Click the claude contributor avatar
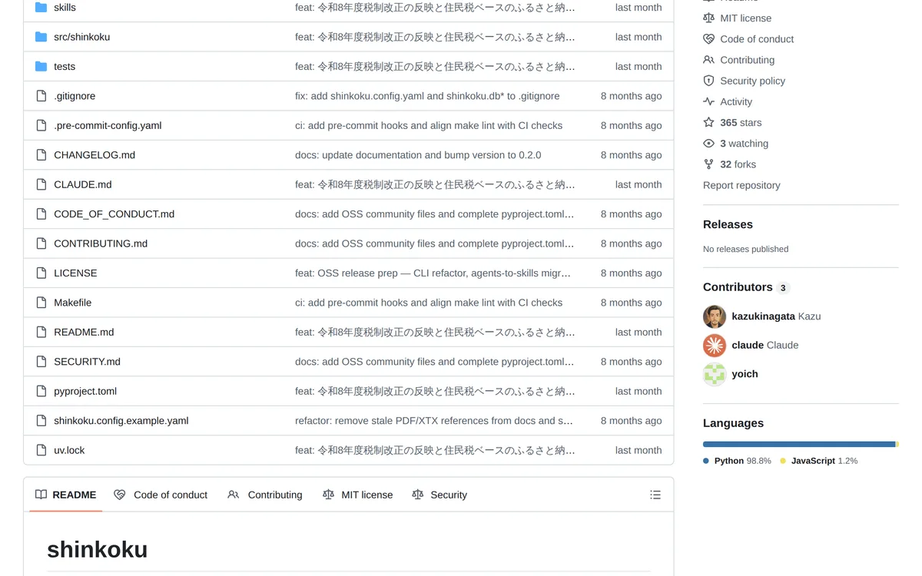 [x=715, y=346]
